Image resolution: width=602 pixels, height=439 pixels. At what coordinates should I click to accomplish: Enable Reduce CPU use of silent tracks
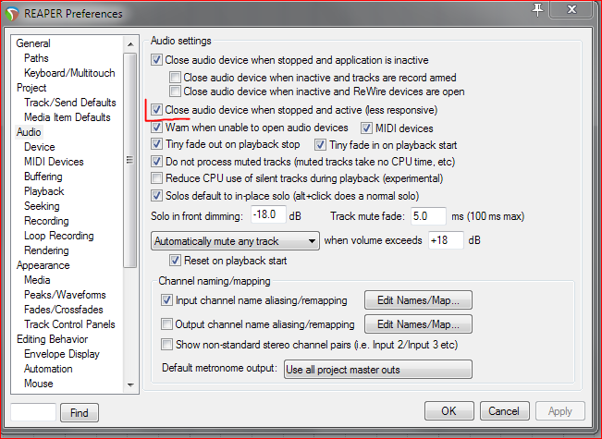point(156,178)
